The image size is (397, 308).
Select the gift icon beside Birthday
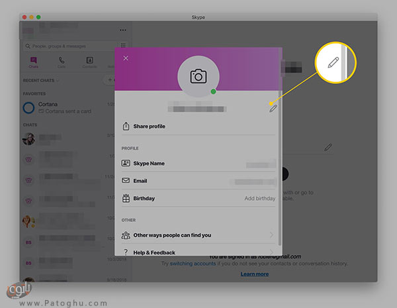126,198
